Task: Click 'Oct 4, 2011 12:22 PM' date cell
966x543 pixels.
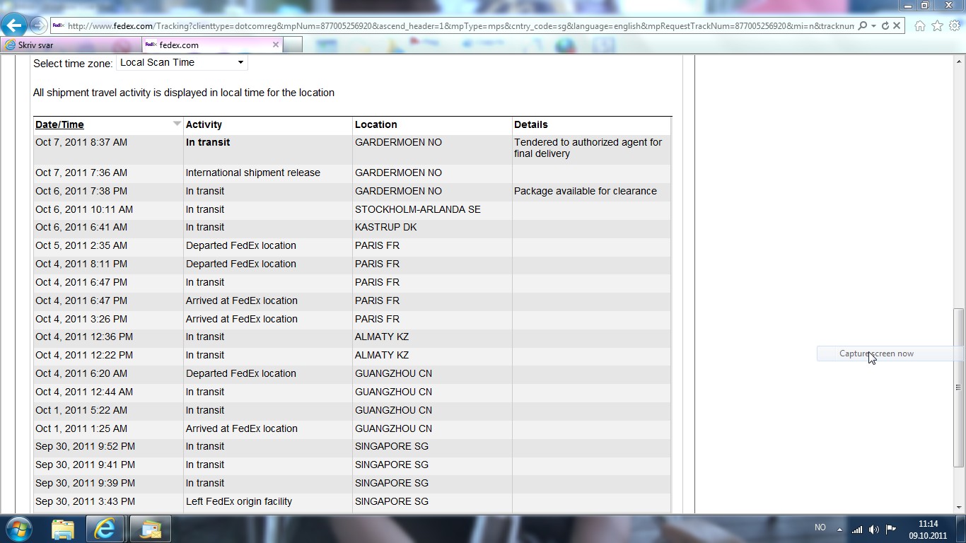Action: coord(84,355)
